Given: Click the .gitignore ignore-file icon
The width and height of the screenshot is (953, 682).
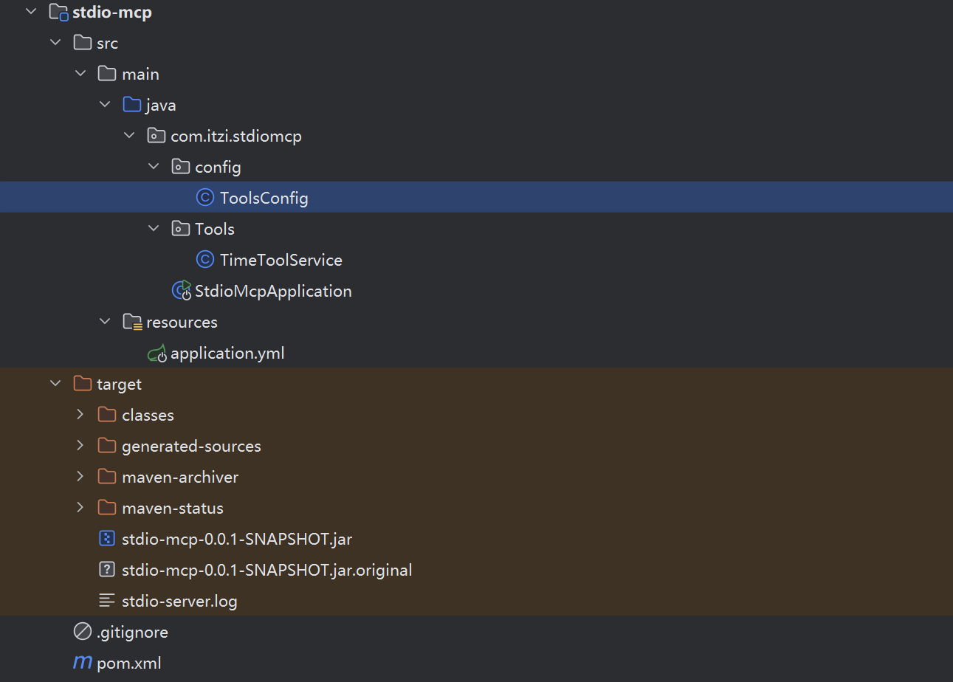Looking at the screenshot, I should (83, 632).
